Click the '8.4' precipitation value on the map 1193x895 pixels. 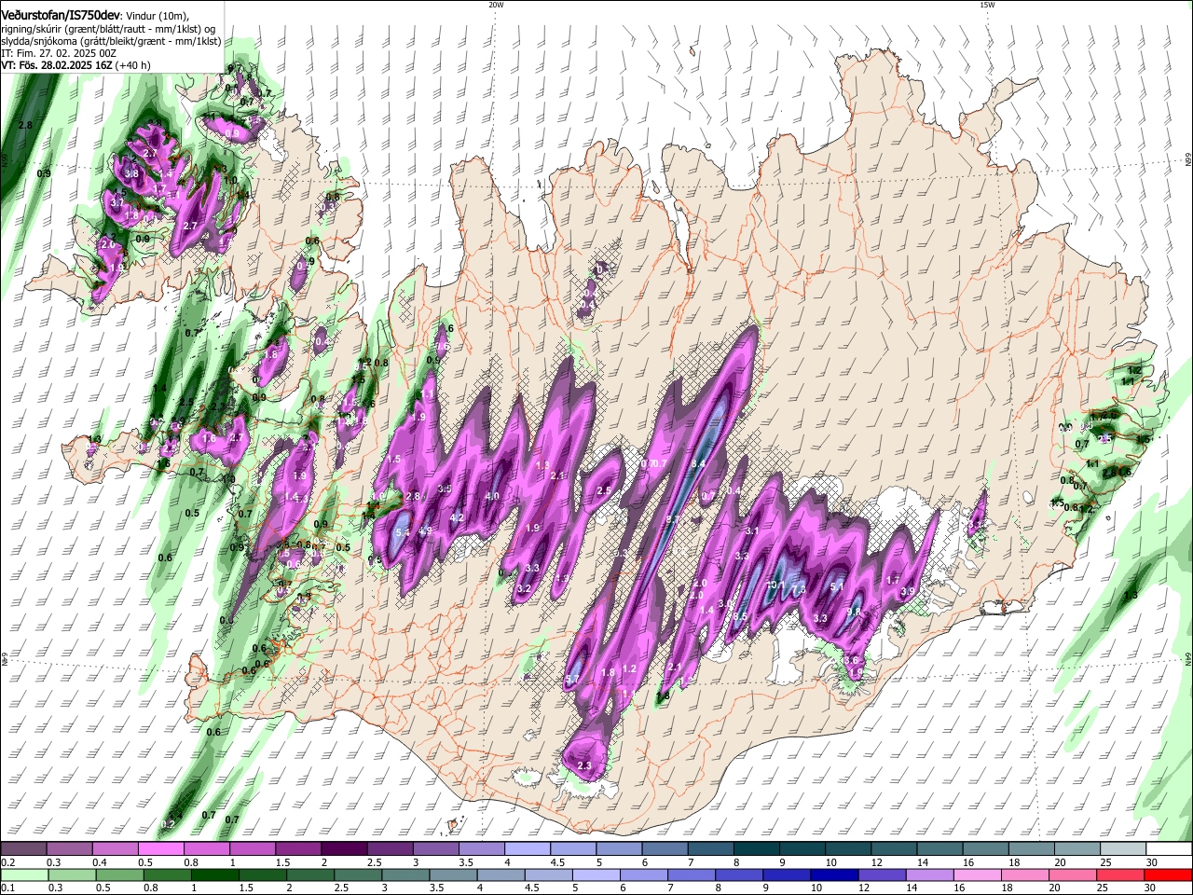pos(698,463)
